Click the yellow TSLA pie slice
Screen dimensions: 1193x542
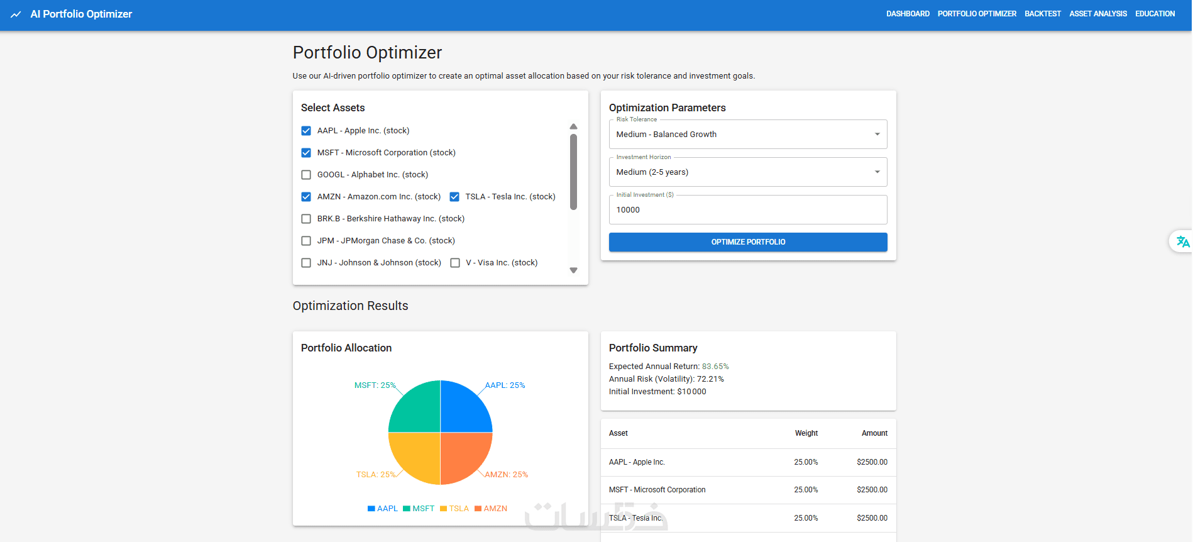coord(415,458)
